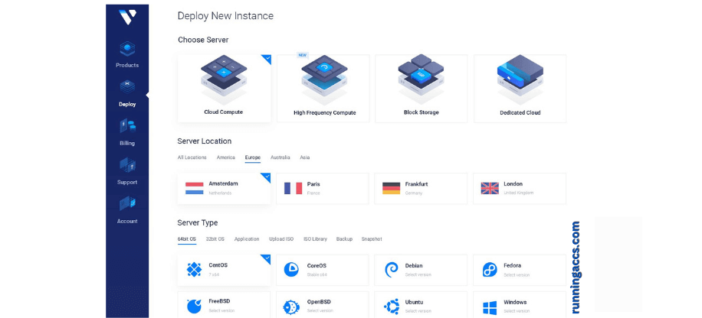
Task: Click the Support label in sidebar
Action: tap(127, 182)
